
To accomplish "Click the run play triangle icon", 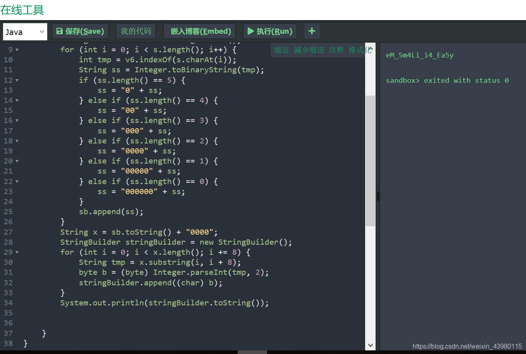I will [251, 31].
